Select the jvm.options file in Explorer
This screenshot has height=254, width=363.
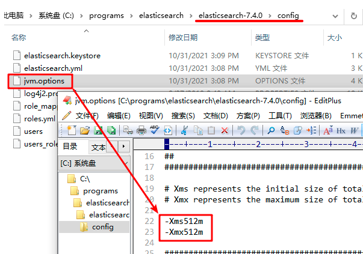point(44,81)
